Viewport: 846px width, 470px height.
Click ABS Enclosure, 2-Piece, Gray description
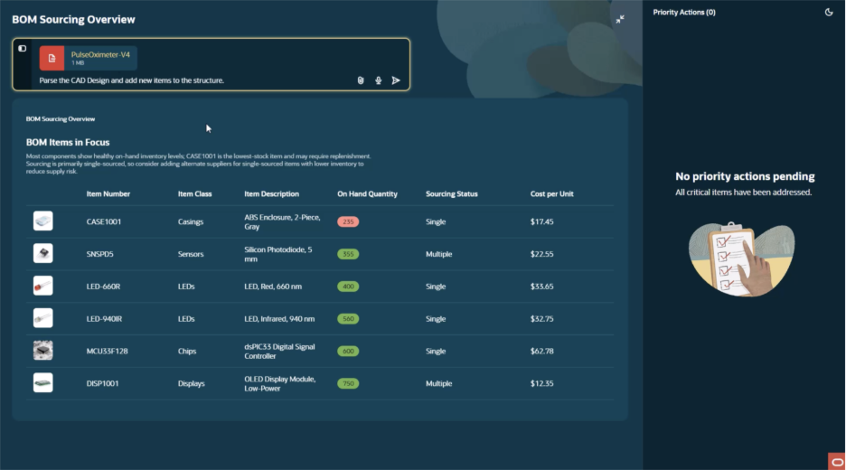pyautogui.click(x=282, y=221)
